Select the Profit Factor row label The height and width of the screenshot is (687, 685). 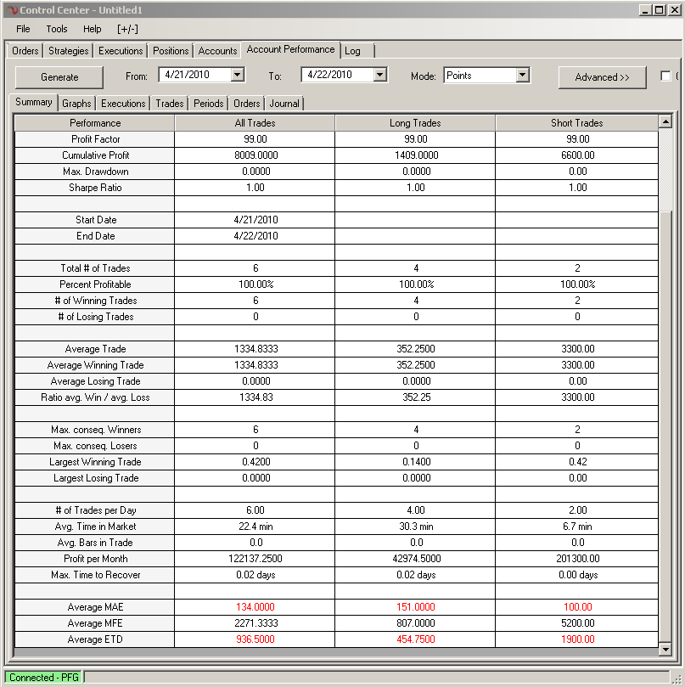tap(95, 139)
